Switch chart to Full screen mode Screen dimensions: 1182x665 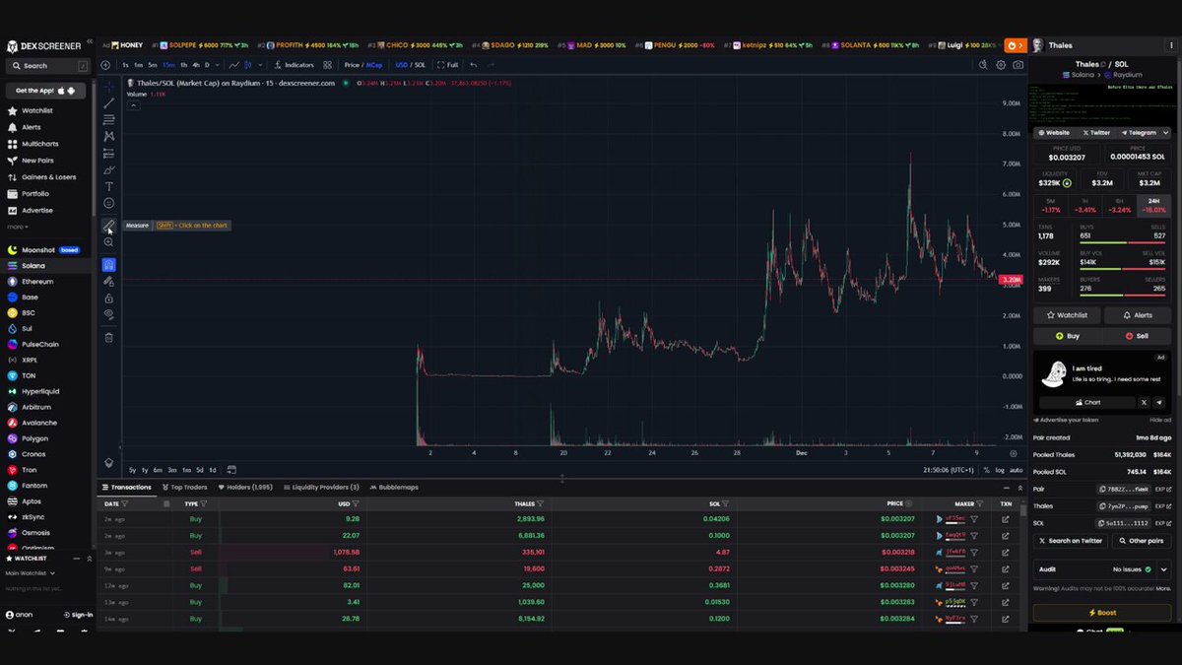pos(448,65)
